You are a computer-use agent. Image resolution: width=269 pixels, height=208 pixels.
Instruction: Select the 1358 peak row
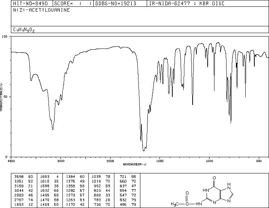point(76,186)
